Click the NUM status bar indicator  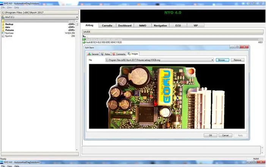coord(256,159)
